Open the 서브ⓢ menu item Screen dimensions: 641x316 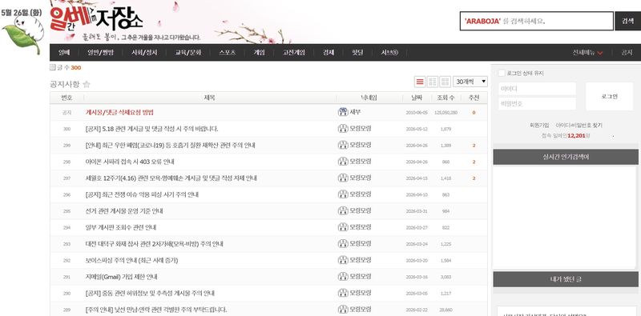click(x=389, y=53)
